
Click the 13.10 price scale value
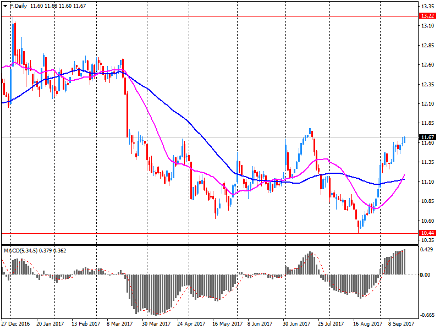click(x=427, y=26)
